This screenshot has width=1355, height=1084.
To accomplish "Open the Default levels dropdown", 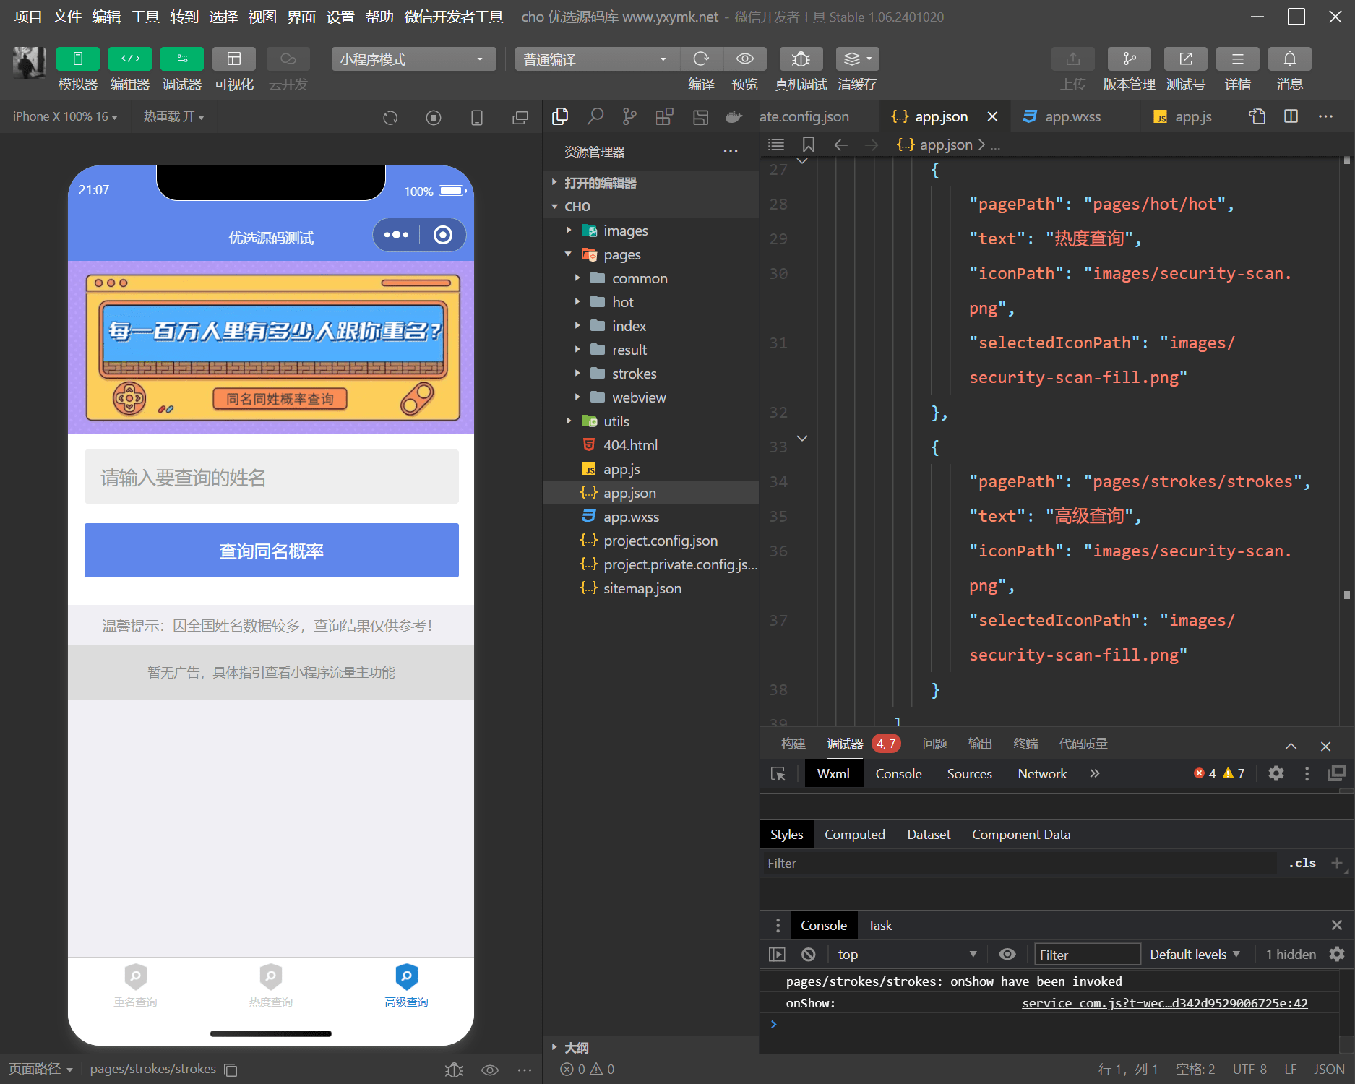I will coord(1195,955).
